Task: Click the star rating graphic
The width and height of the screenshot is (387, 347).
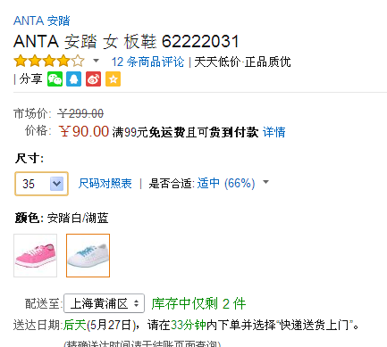Action: tap(49, 61)
